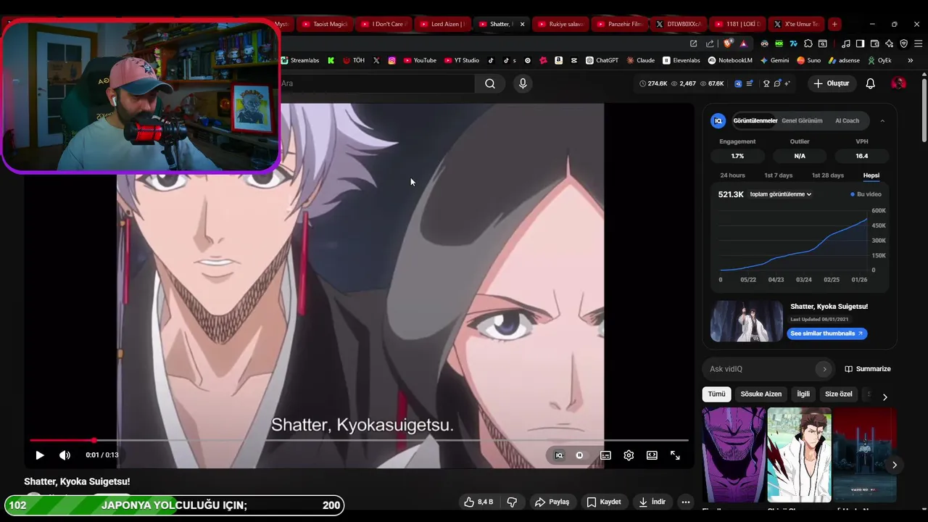Viewport: 928px width, 522px height.
Task: Open the Streamlabs bookmark
Action: tap(299, 60)
